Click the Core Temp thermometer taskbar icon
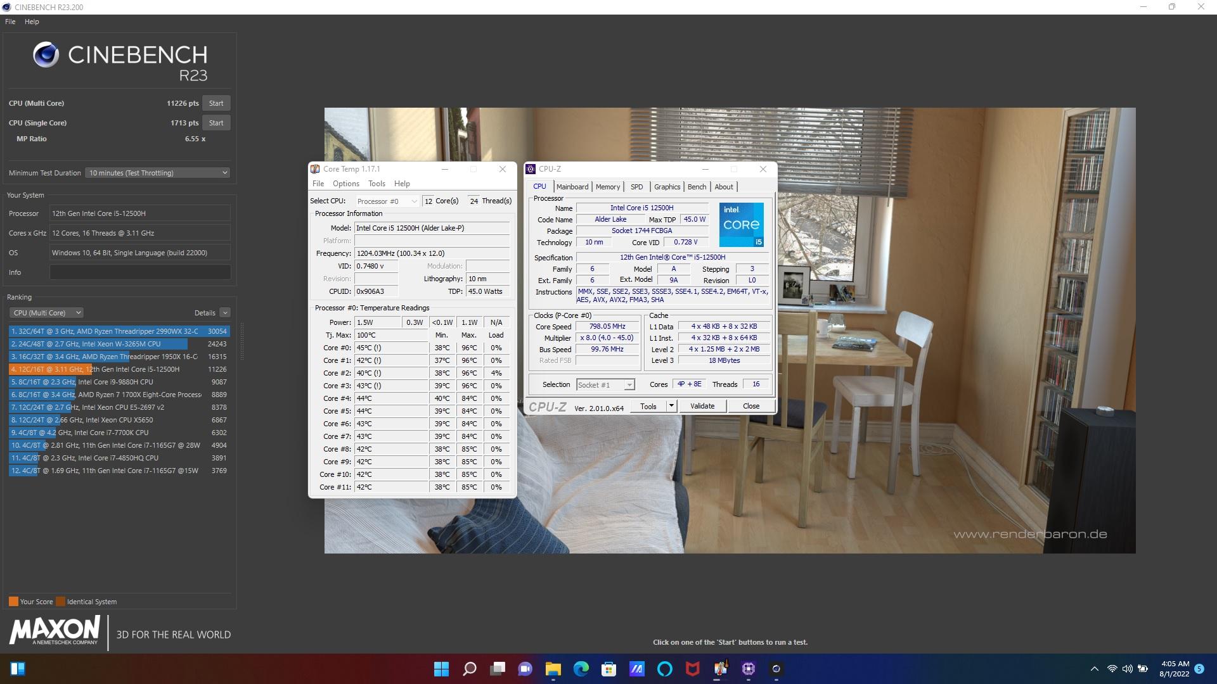 coord(721,669)
